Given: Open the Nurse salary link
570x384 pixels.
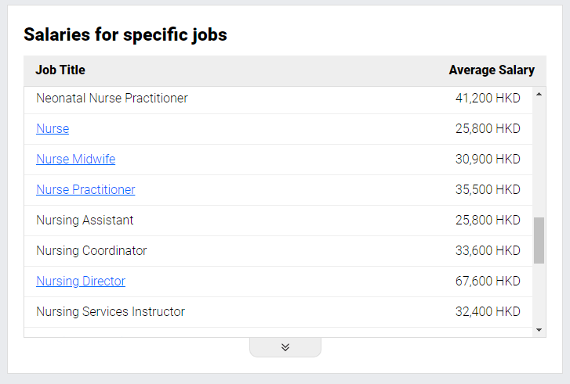Looking at the screenshot, I should (x=53, y=129).
